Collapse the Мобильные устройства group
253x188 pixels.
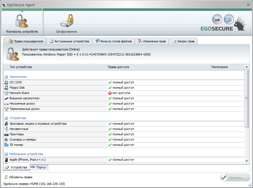click(6, 154)
